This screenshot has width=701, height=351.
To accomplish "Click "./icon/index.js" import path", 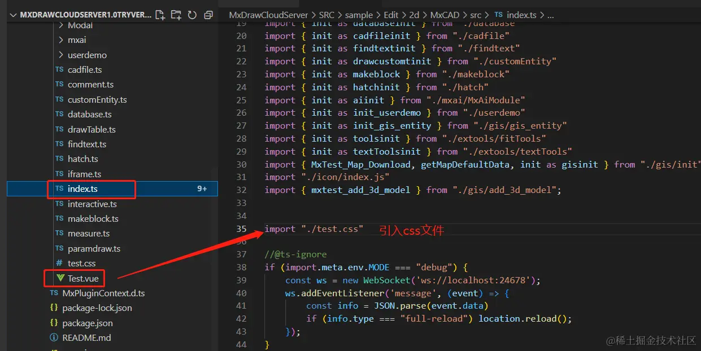I will pos(345,177).
